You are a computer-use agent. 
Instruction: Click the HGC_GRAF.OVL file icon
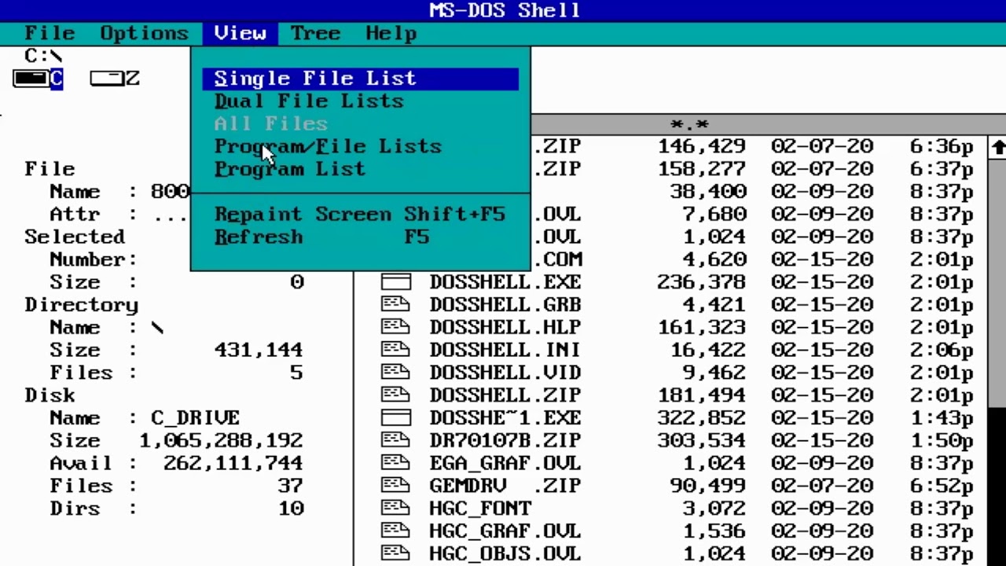click(x=396, y=532)
